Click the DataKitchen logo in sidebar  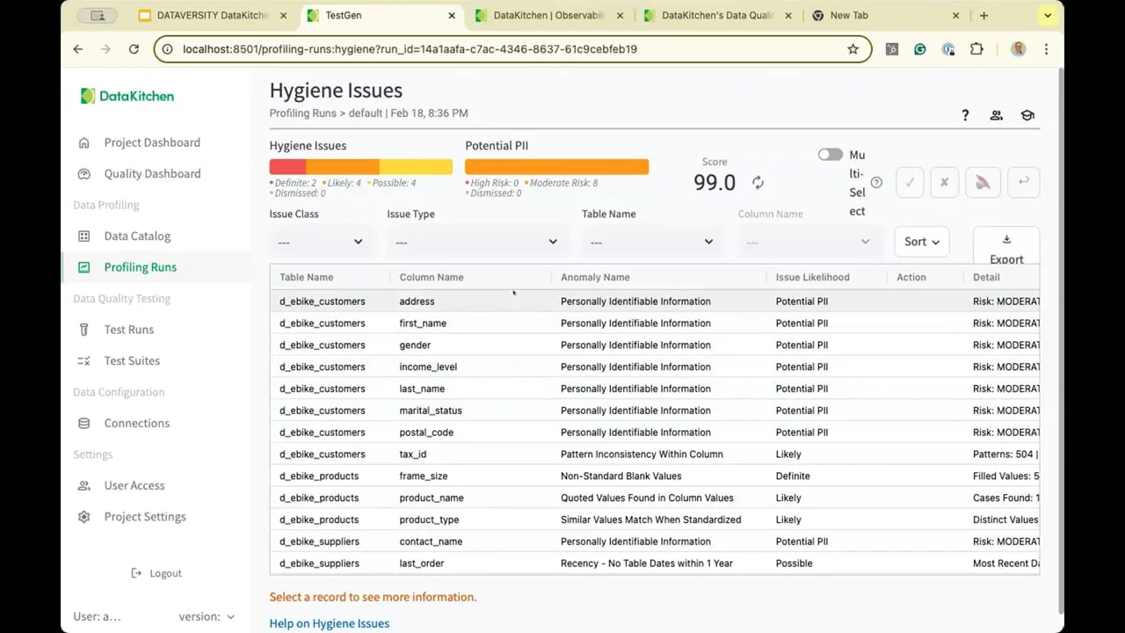[x=127, y=96]
